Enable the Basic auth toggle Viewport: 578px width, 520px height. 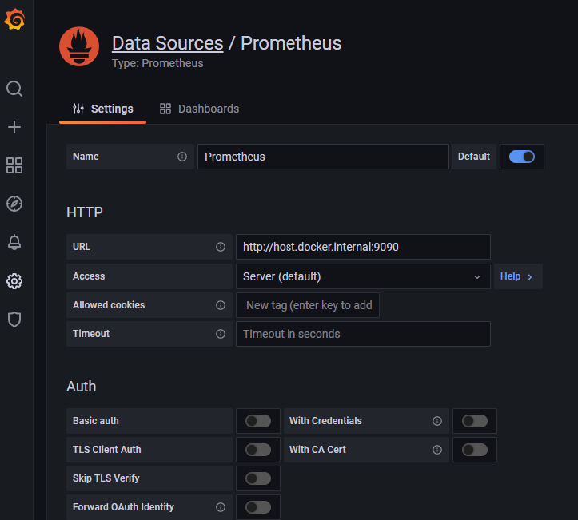pyautogui.click(x=257, y=421)
